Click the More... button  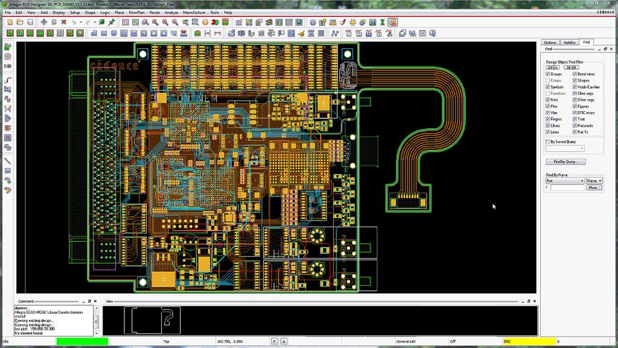pos(594,188)
